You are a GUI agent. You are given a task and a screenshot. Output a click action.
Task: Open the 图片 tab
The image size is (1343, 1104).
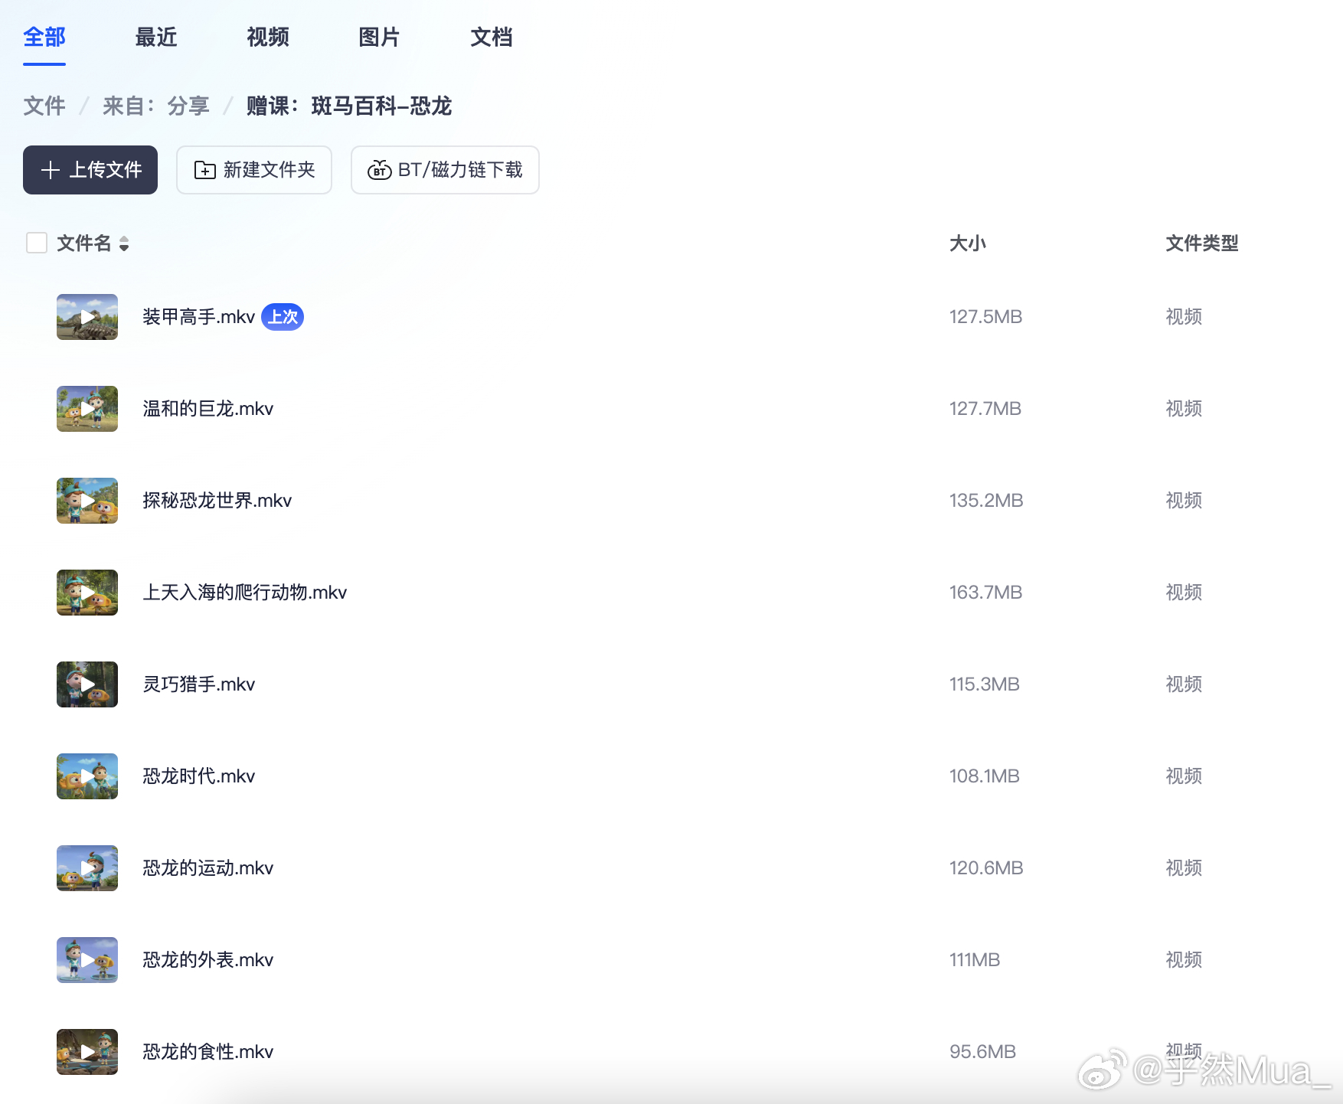(378, 37)
